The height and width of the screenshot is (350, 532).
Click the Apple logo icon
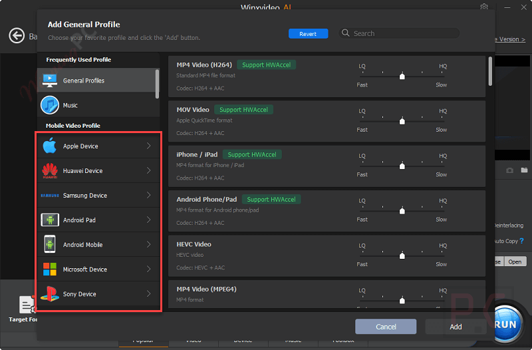pyautogui.click(x=49, y=146)
